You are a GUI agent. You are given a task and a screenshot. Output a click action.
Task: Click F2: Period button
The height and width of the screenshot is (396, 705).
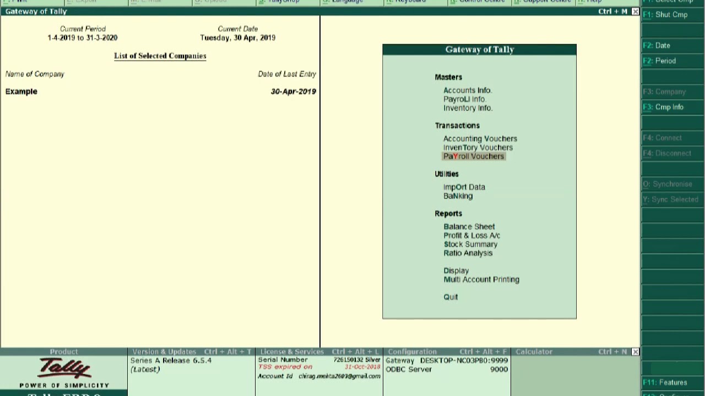point(672,61)
